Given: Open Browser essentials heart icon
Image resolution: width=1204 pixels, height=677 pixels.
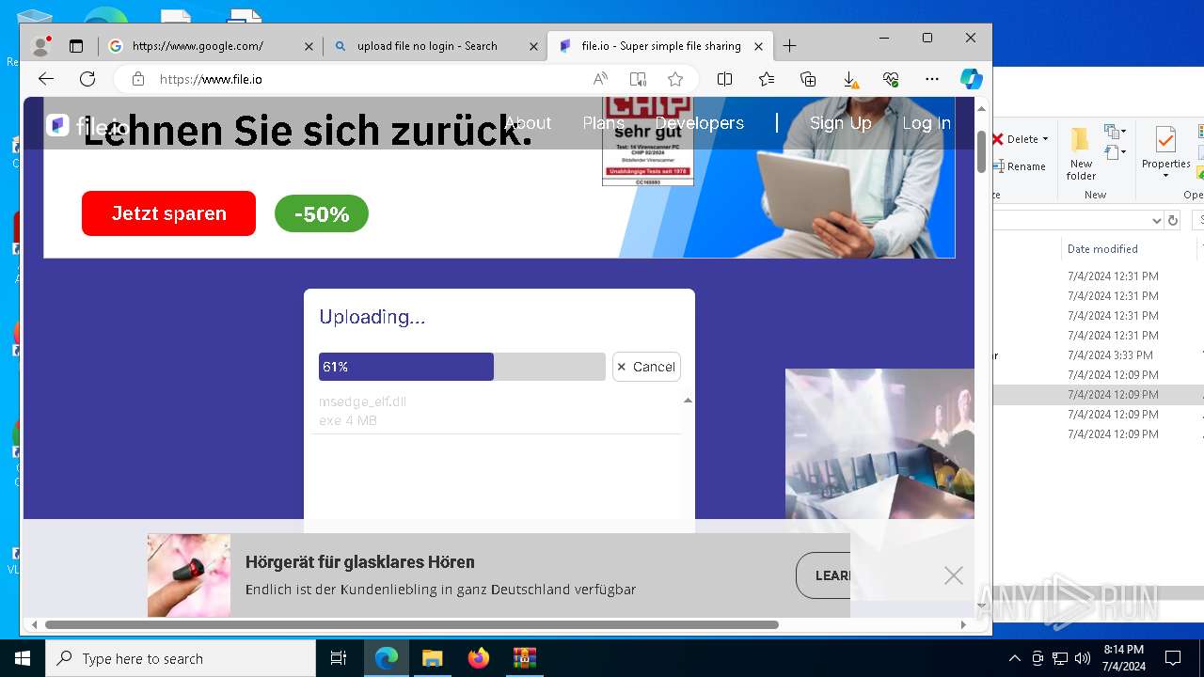Looking at the screenshot, I should (x=891, y=79).
